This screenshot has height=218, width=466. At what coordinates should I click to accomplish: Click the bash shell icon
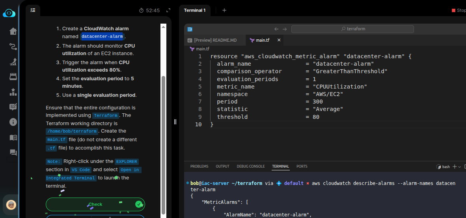coord(438,167)
